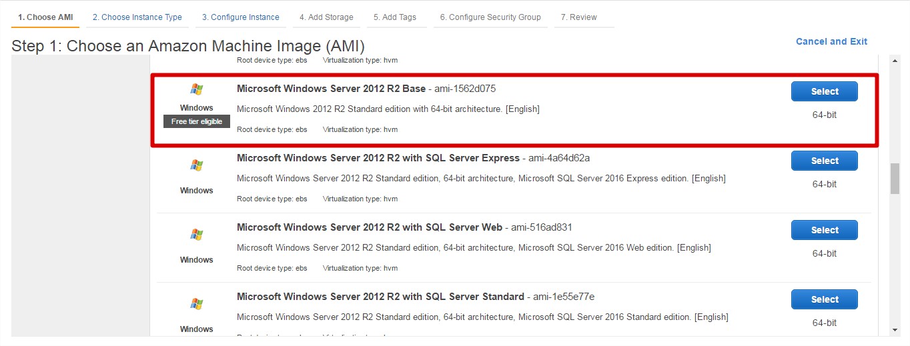Open 6. Configure Security Group step
The height and width of the screenshot is (346, 910).
pos(490,17)
